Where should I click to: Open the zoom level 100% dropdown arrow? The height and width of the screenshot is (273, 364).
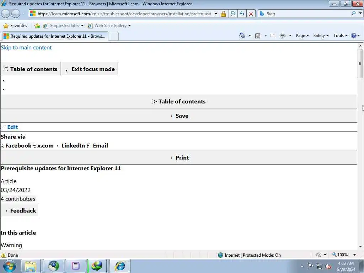[354, 255]
